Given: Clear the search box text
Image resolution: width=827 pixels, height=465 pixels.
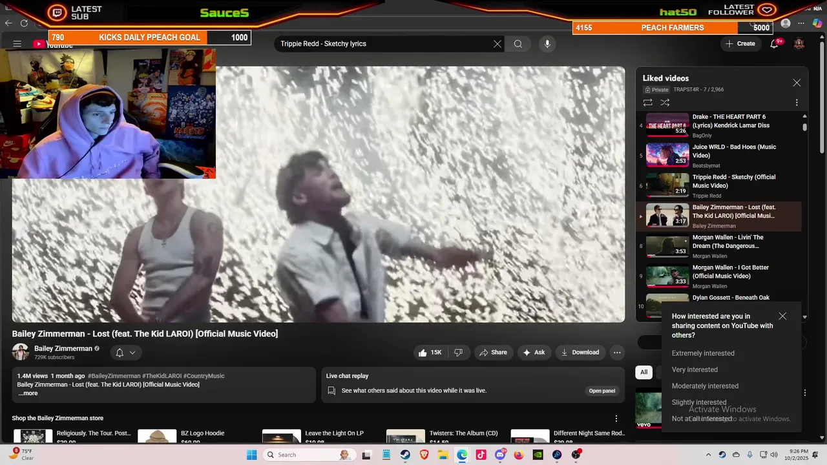Looking at the screenshot, I should [x=497, y=44].
